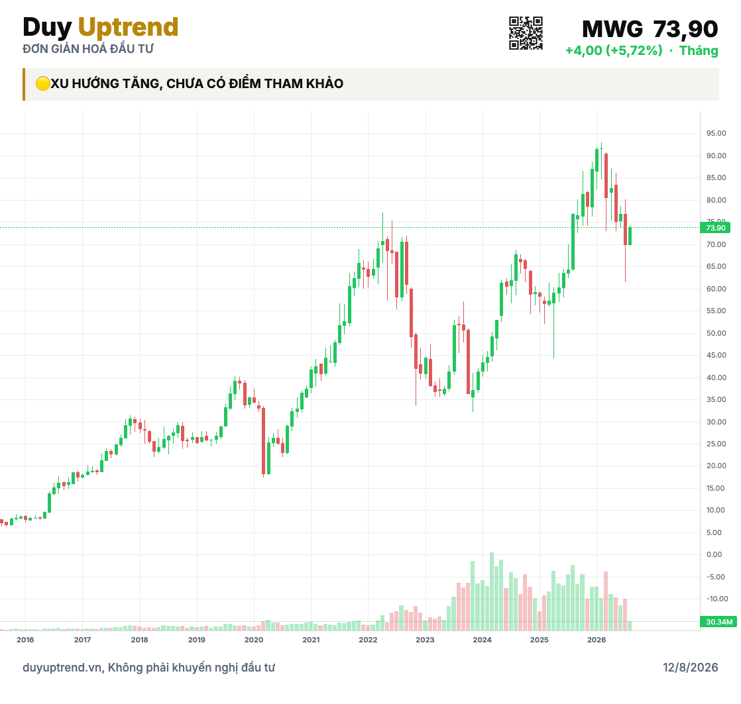Click the 'Tháng' timeframe label

699,50
